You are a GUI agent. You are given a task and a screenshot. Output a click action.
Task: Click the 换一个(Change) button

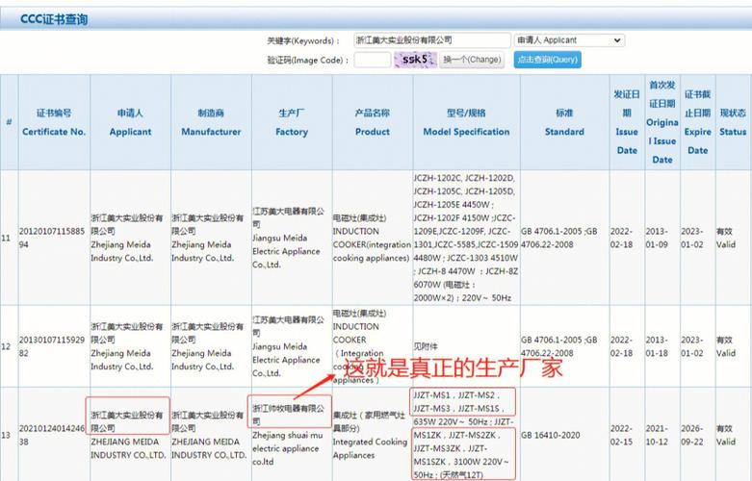point(472,60)
